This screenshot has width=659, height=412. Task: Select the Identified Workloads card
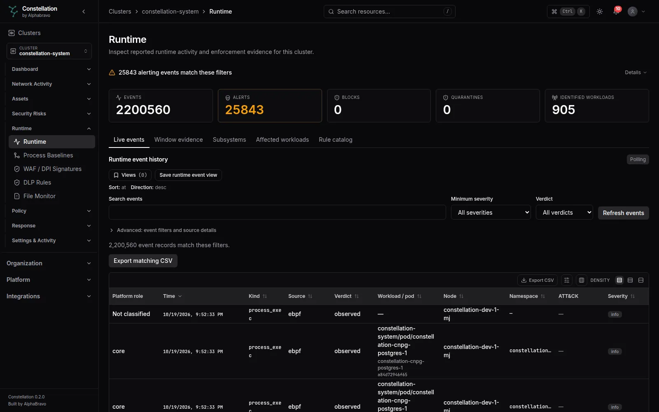tap(597, 105)
